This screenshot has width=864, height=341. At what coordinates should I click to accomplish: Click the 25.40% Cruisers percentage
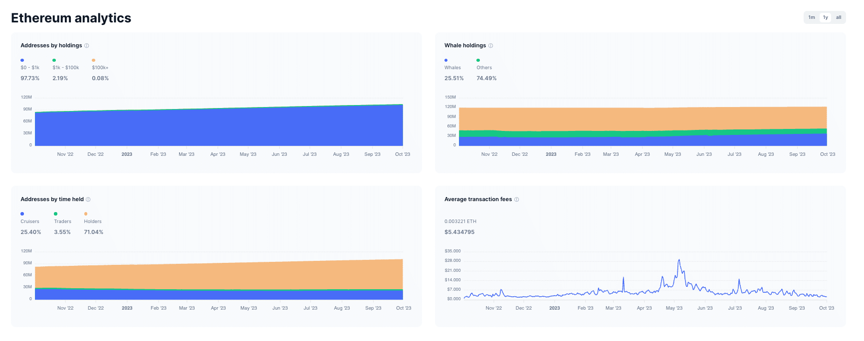tap(31, 232)
